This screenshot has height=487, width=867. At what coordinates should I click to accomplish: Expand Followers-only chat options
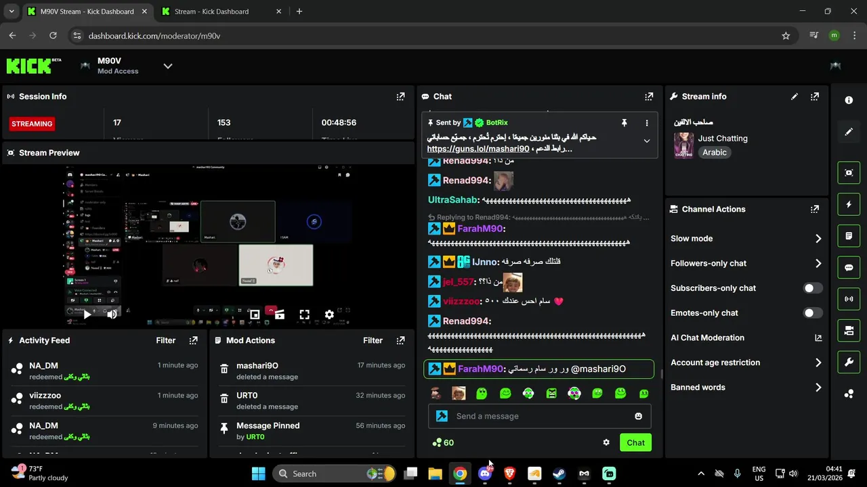click(x=746, y=263)
